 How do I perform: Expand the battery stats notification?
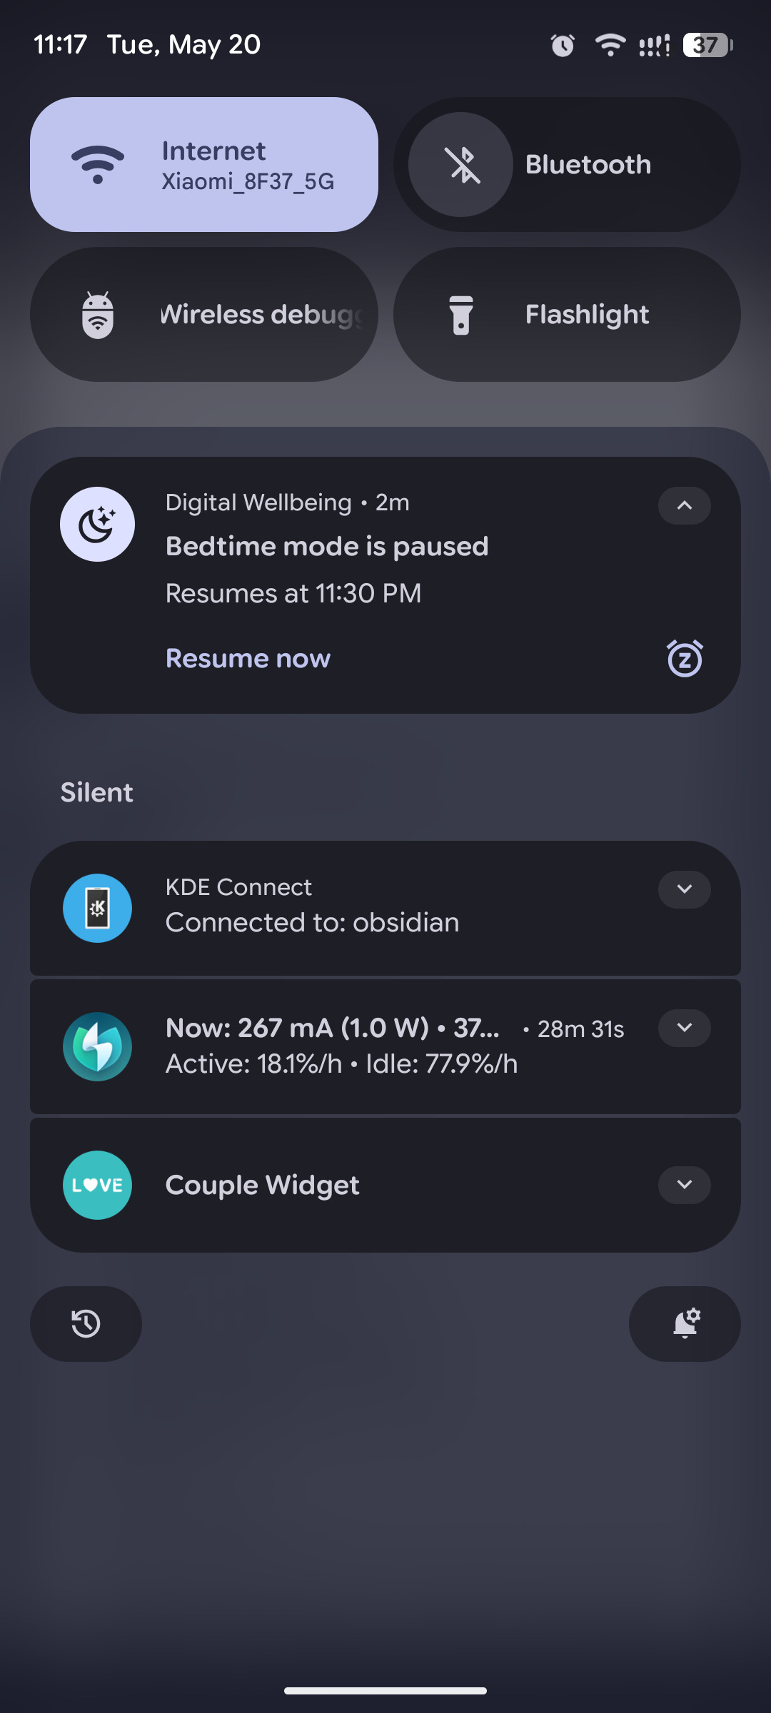(685, 1028)
